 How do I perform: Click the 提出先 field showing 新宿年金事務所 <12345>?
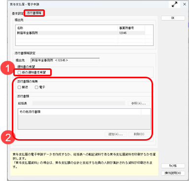tap(65, 60)
